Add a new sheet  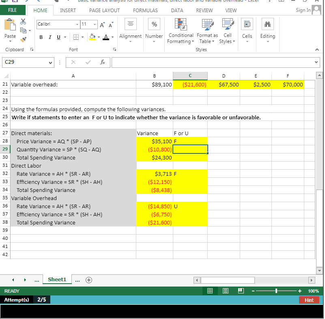(x=89, y=280)
